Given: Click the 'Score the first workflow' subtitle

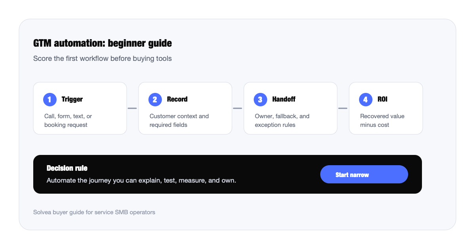Looking at the screenshot, I should (x=103, y=58).
